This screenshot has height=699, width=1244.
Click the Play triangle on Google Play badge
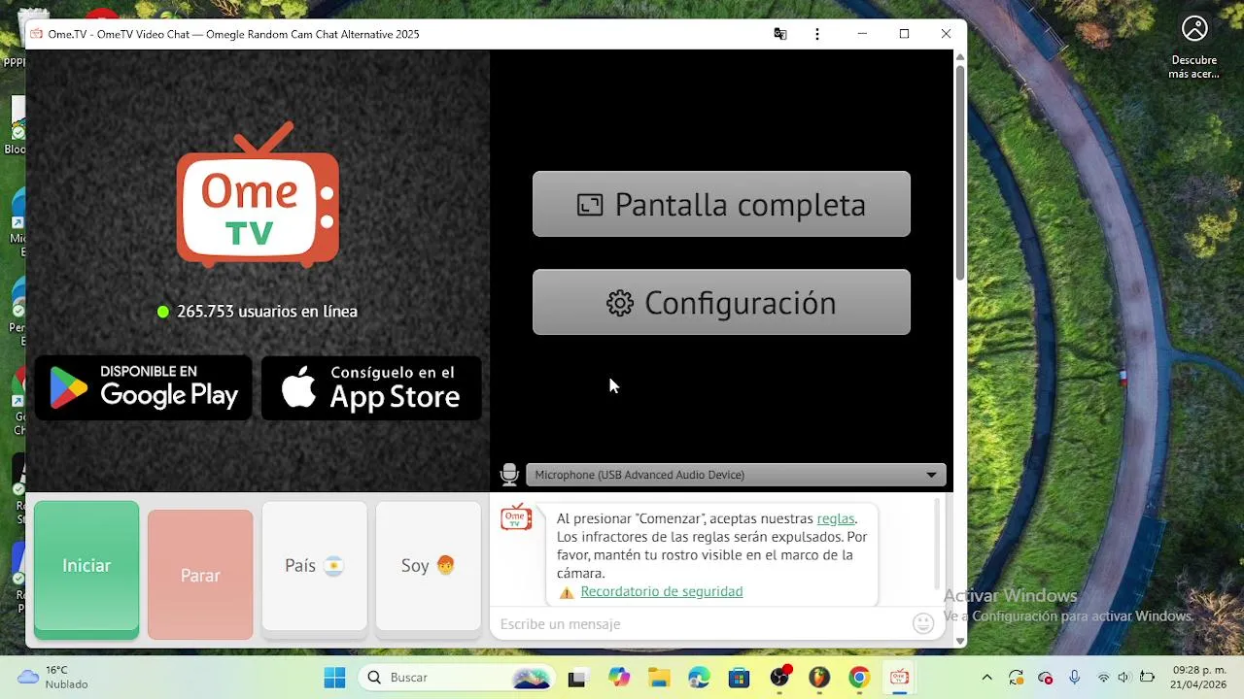pyautogui.click(x=67, y=388)
